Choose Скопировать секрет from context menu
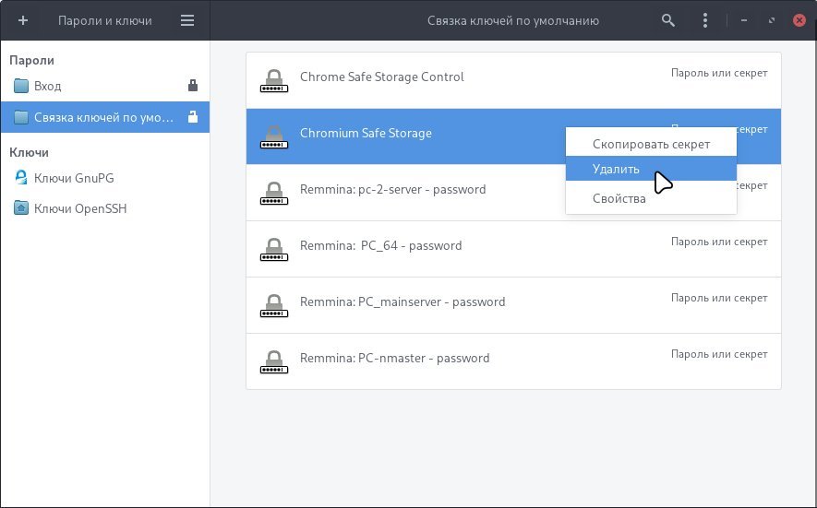Screen dimensions: 817x508 [x=651, y=144]
